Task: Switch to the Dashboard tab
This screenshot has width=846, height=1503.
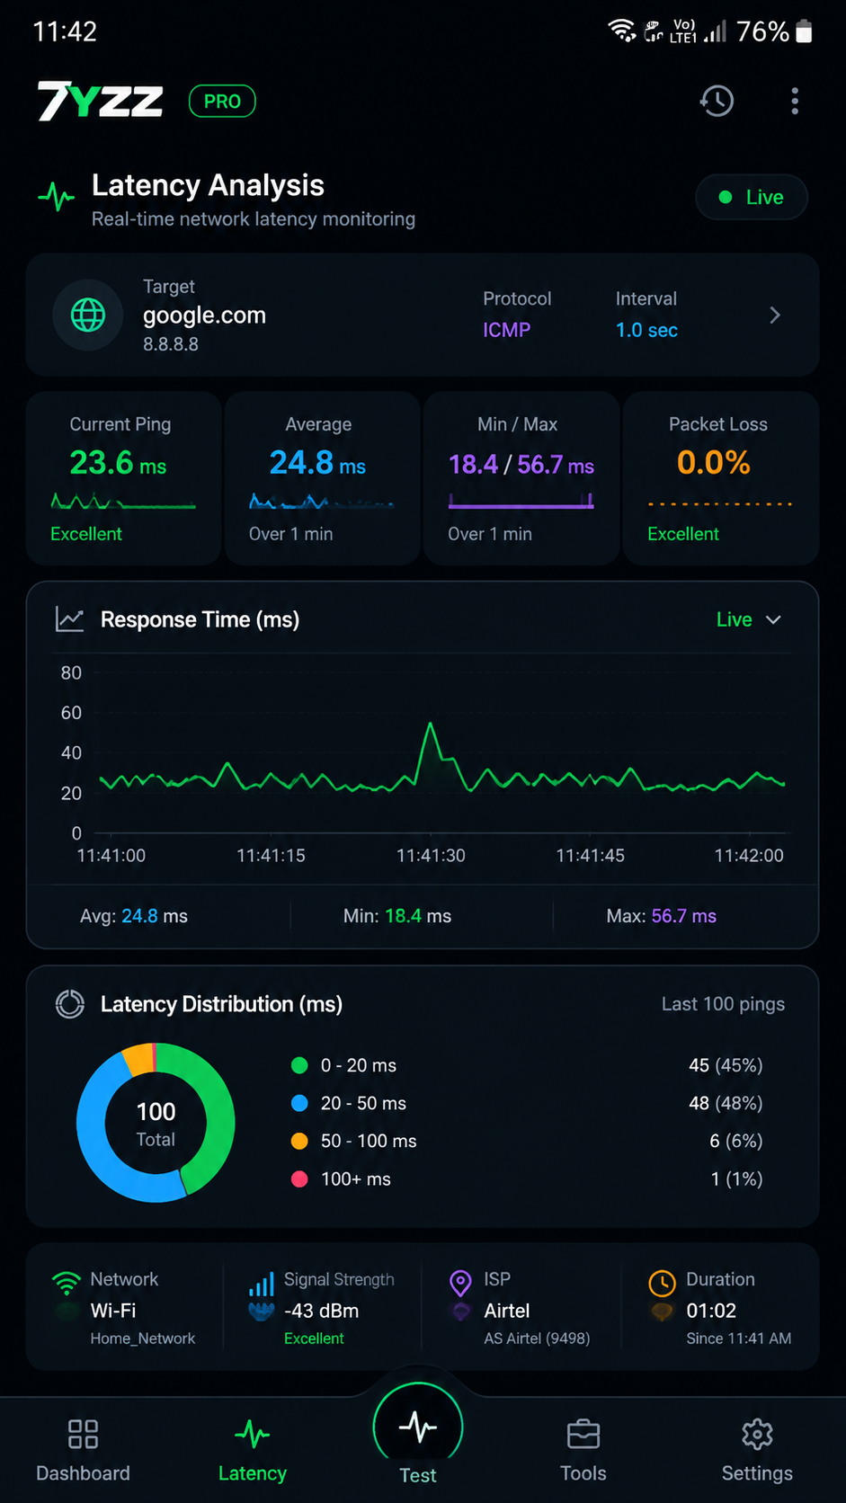Action: click(83, 1450)
